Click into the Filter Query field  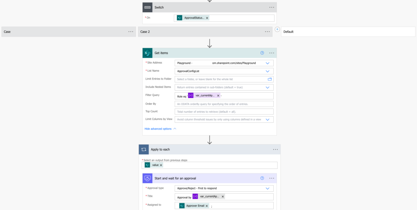pos(224,96)
